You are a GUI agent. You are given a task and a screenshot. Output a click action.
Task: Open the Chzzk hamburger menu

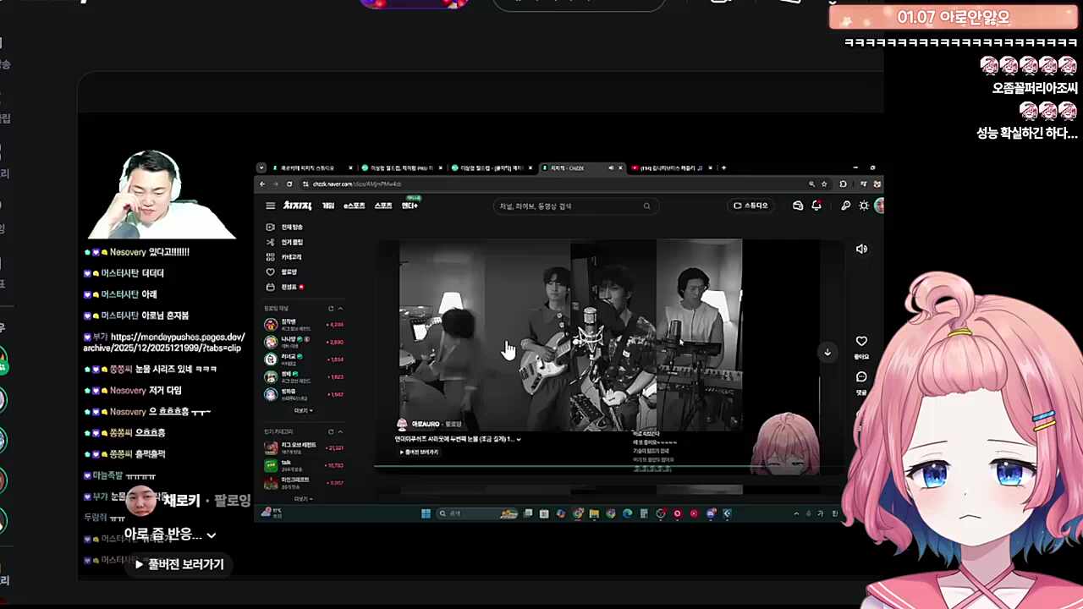(270, 206)
